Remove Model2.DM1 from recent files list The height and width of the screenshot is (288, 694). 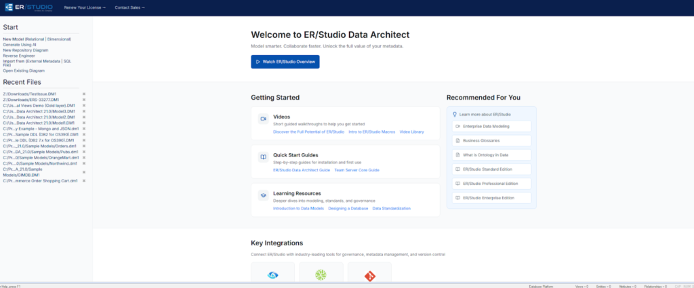[83, 117]
